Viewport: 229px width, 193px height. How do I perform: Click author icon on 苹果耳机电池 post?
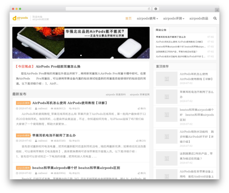coord(36,141)
